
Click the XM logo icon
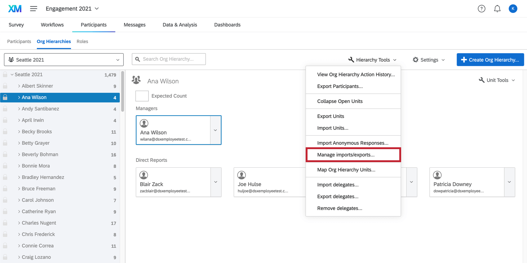coord(15,9)
